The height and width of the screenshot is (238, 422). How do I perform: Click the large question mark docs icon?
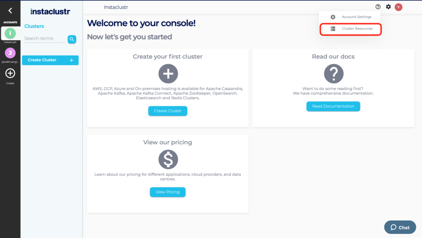(333, 74)
